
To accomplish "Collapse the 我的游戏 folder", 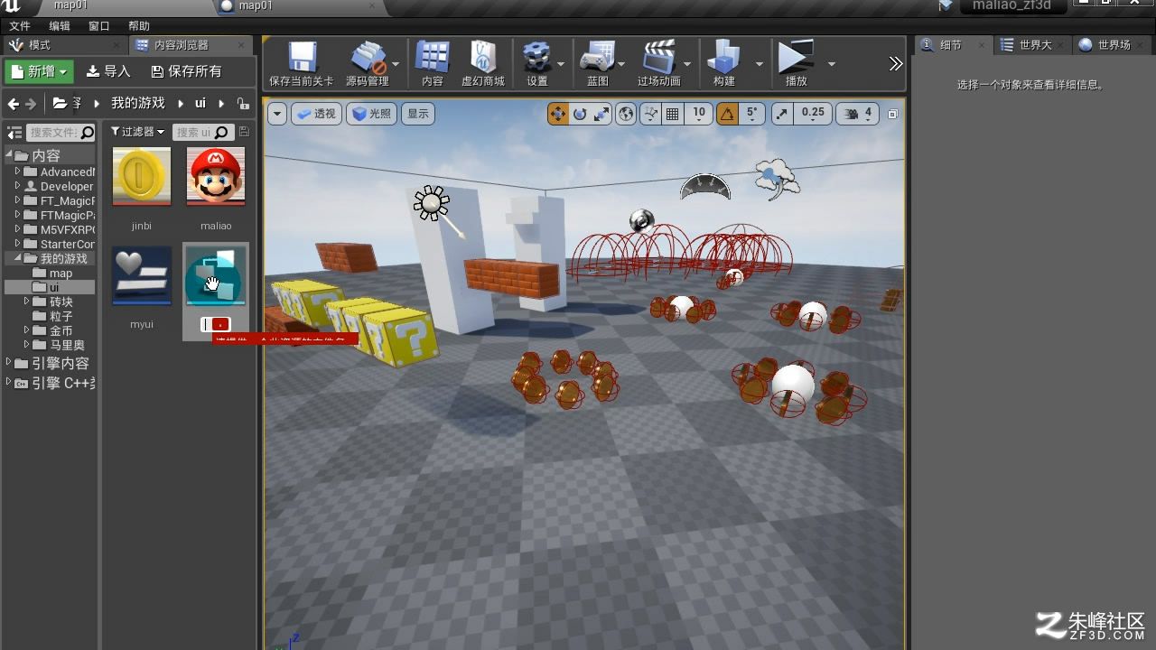I will 17,258.
